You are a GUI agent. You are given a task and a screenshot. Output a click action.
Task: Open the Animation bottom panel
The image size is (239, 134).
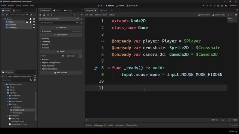click(119, 125)
